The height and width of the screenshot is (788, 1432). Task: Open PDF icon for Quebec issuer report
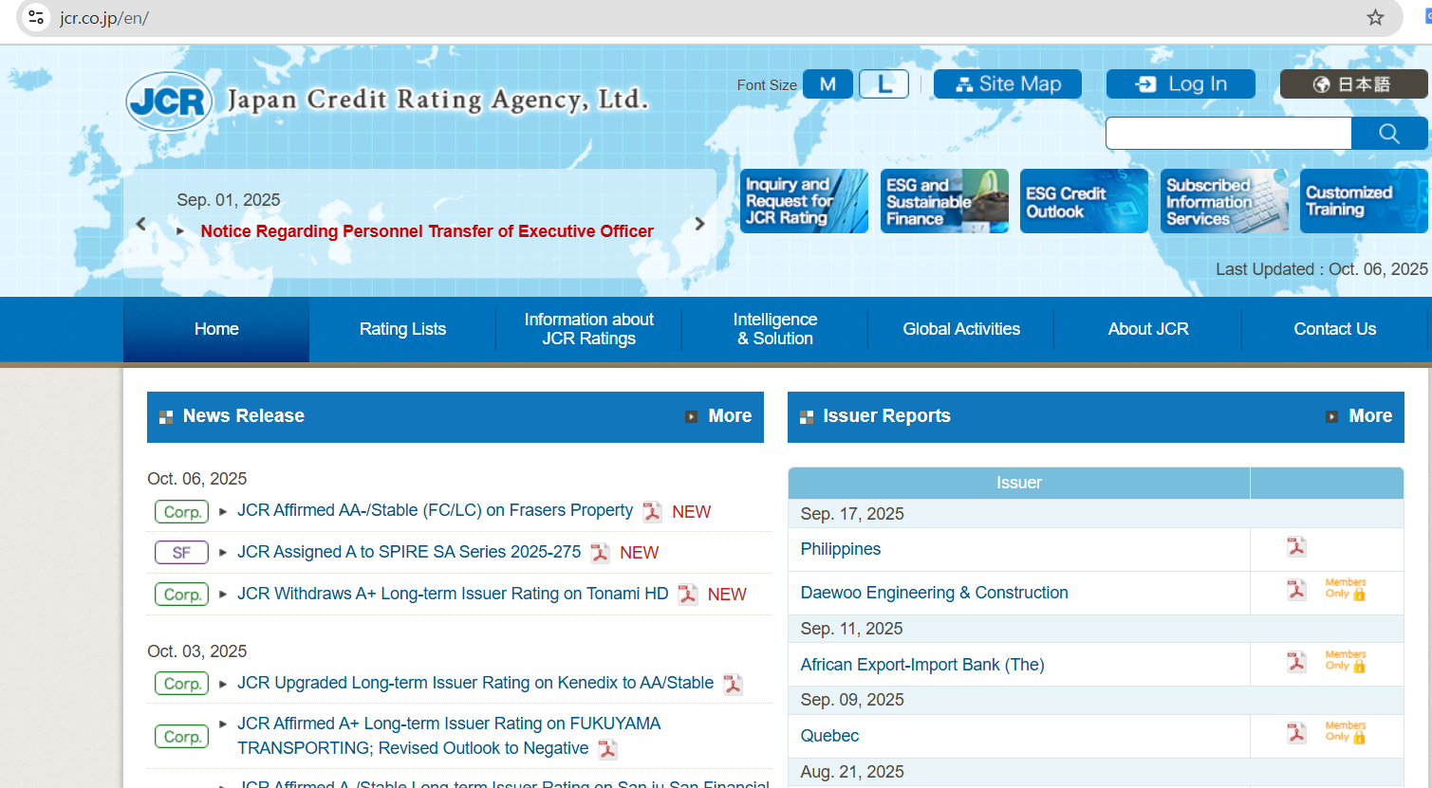[1296, 733]
